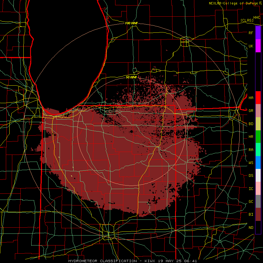Click the WS legend label

[x=251, y=163]
